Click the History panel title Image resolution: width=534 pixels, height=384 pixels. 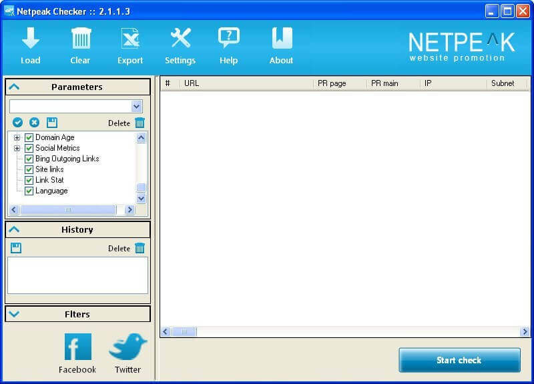[x=77, y=229]
